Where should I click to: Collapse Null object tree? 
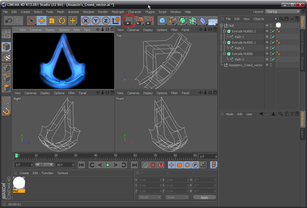click(x=221, y=25)
